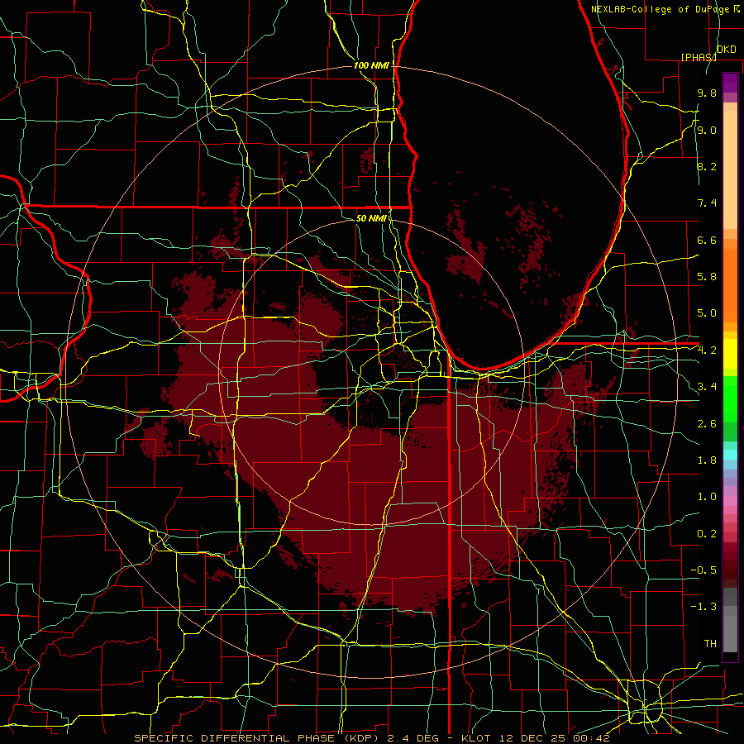Click the 3.4 value on color scale
The width and height of the screenshot is (744, 744).
707,387
